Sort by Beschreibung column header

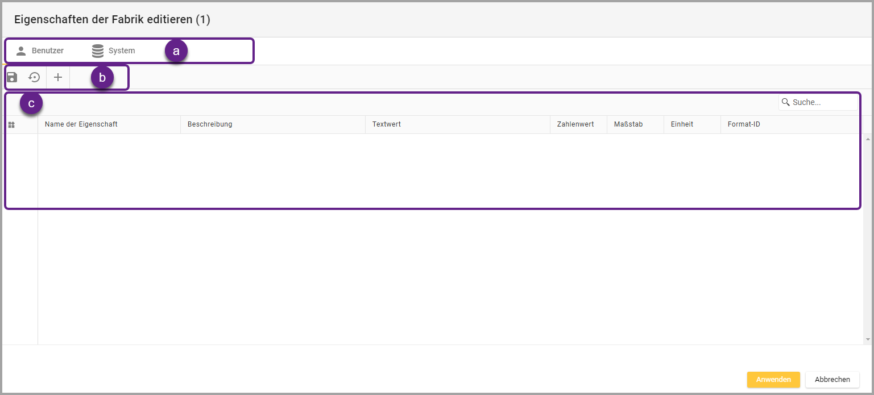coord(210,124)
